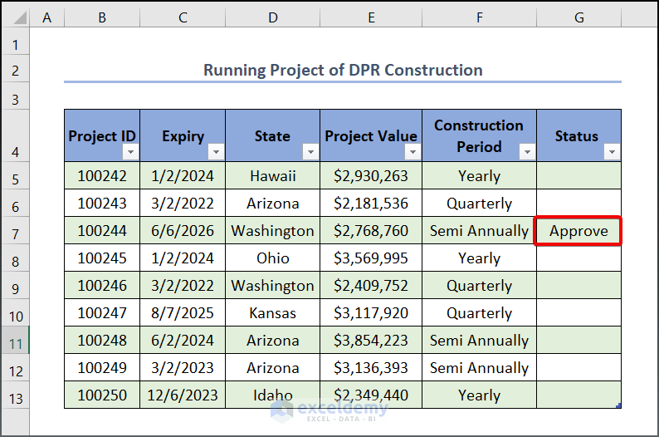Select row 11 header

tap(15, 341)
